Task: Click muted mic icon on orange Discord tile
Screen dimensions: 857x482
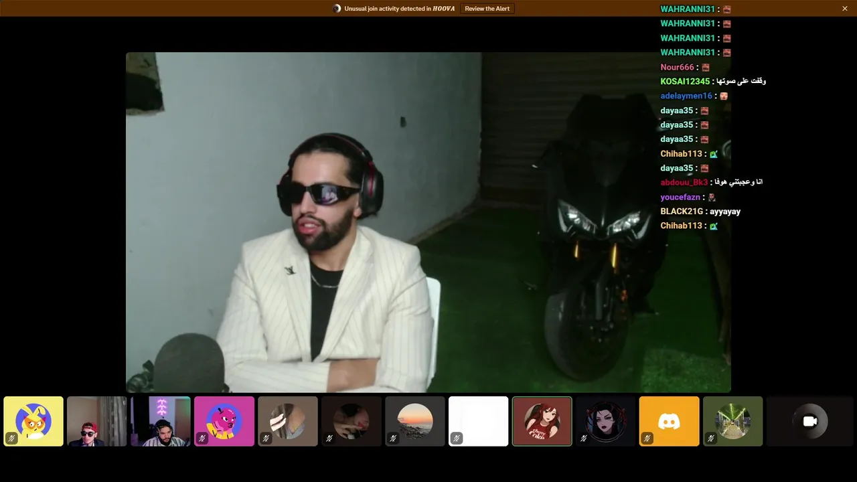Action: pos(647,438)
